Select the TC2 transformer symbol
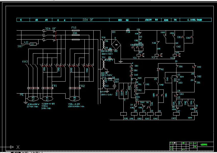217x153 pixels. coord(104,44)
